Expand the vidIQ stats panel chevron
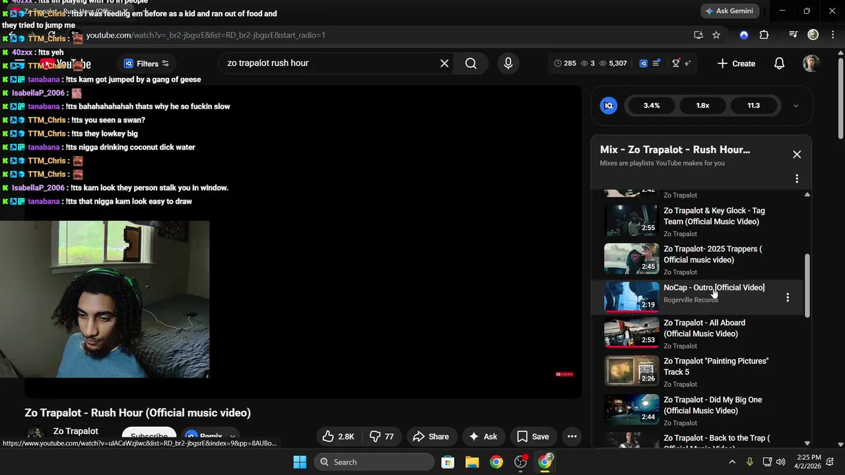The image size is (845, 475). (795, 106)
